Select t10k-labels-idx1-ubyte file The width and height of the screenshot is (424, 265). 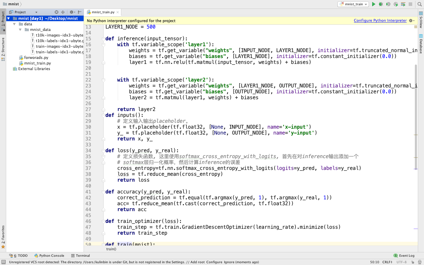coord(57,41)
